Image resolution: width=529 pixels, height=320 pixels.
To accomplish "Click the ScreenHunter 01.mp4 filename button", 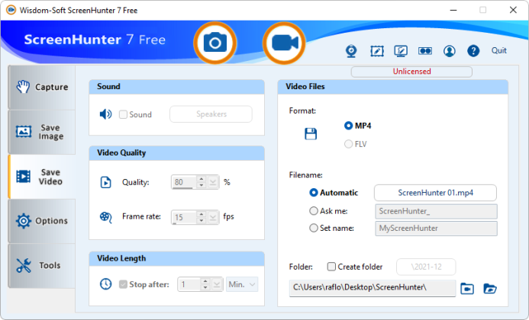I will (435, 193).
